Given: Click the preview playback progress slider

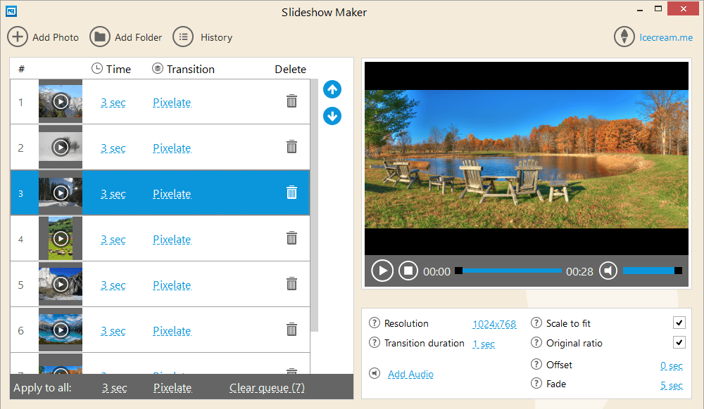Looking at the screenshot, I should tap(508, 271).
